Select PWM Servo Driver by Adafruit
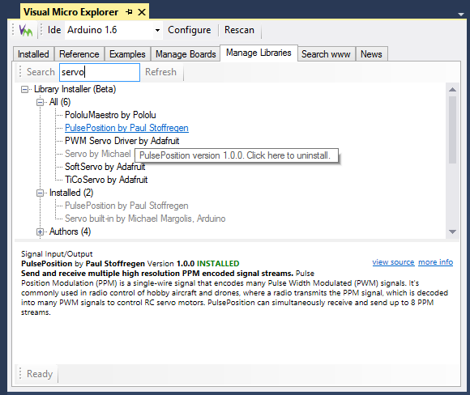 tap(122, 141)
